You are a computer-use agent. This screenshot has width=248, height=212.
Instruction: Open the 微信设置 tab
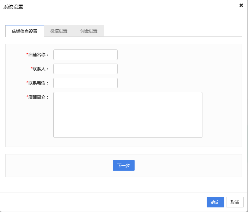click(59, 31)
